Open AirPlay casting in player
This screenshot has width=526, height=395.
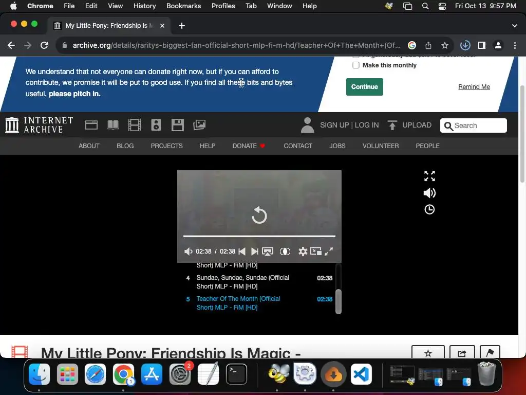pos(267,251)
